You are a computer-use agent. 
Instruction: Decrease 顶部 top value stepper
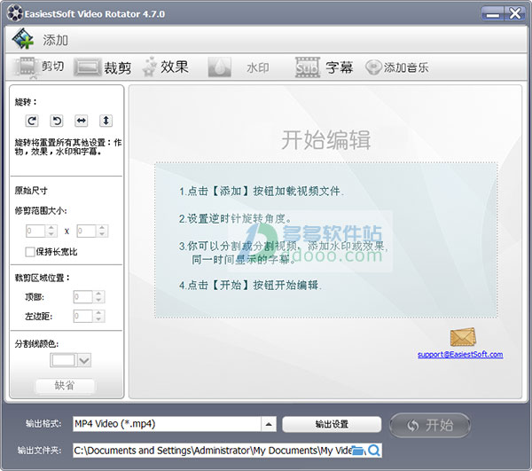point(98,300)
